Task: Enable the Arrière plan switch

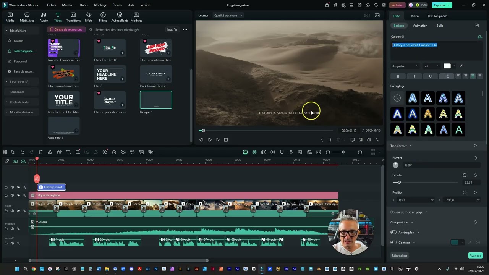Action: (393, 232)
